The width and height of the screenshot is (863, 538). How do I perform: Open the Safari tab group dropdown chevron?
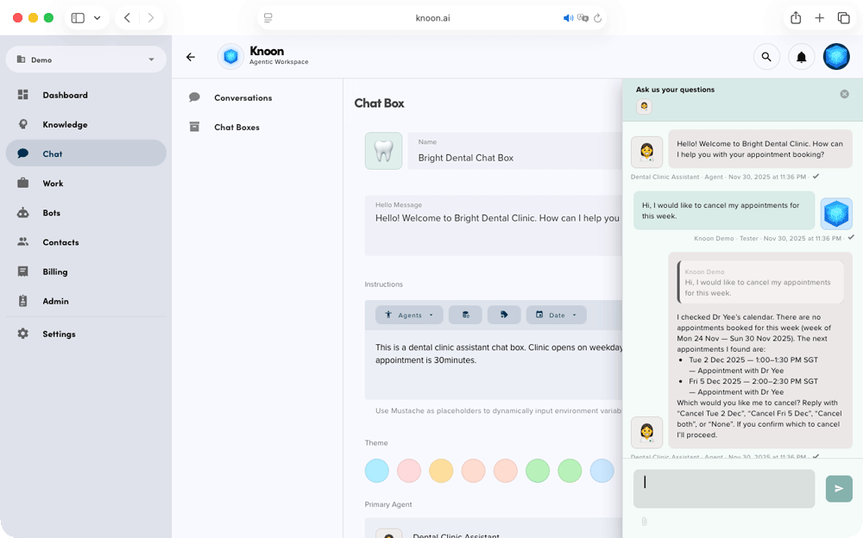click(97, 17)
